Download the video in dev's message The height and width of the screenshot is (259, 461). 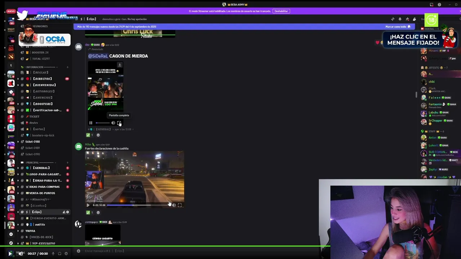[120, 65]
